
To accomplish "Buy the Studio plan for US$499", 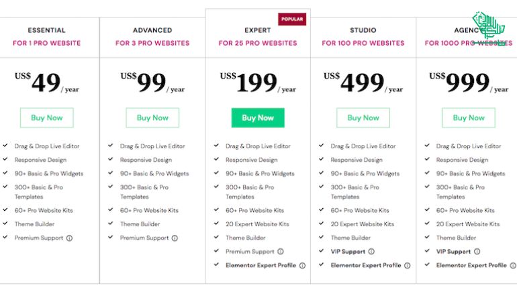I will pyautogui.click(x=363, y=117).
